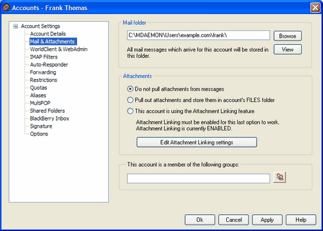Viewport: 323px width, 231px height.
Task: Click the Apply button
Action: pos(267,220)
